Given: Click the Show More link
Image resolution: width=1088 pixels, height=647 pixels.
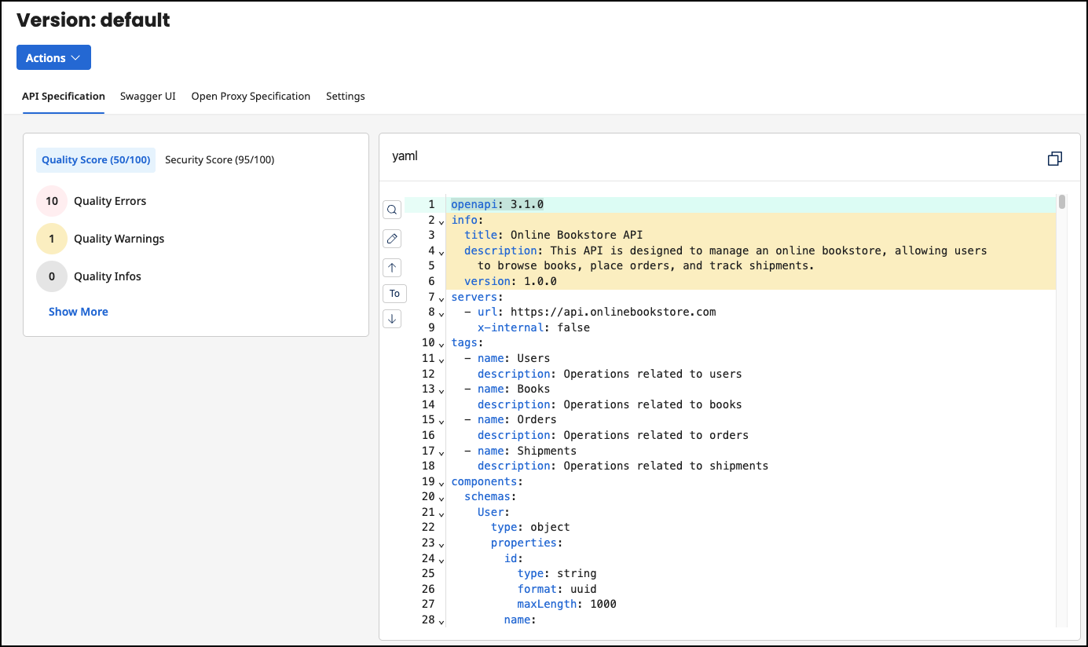Looking at the screenshot, I should click(78, 311).
